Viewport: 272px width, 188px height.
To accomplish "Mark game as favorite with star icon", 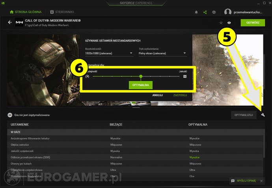I will click(x=221, y=23).
